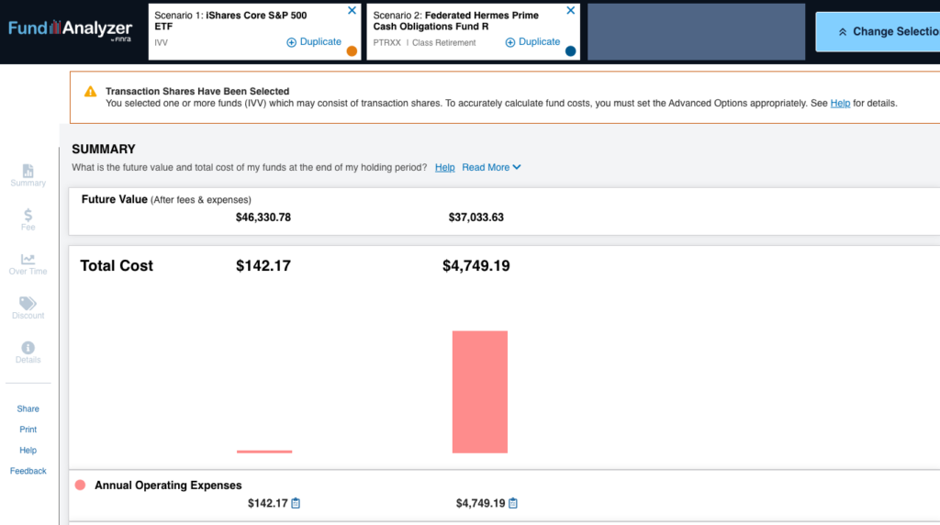This screenshot has height=525, width=940.
Task: Expand the Read More dropdown
Action: [x=491, y=167]
